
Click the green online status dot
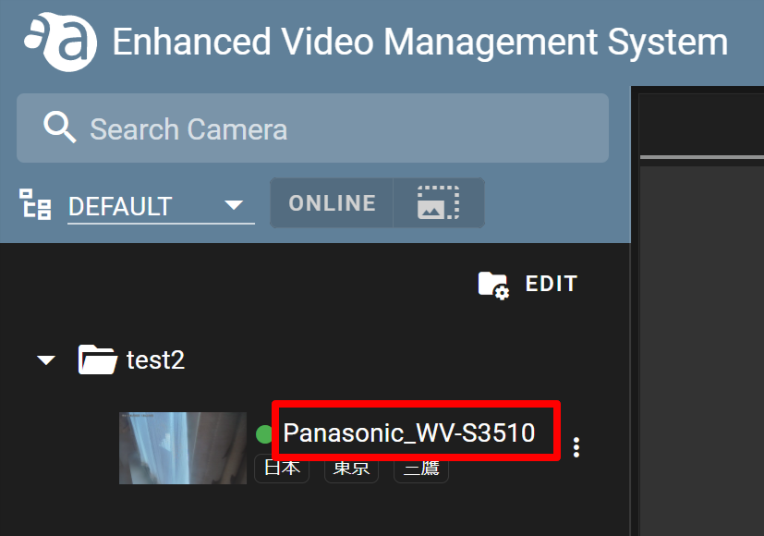pos(264,433)
